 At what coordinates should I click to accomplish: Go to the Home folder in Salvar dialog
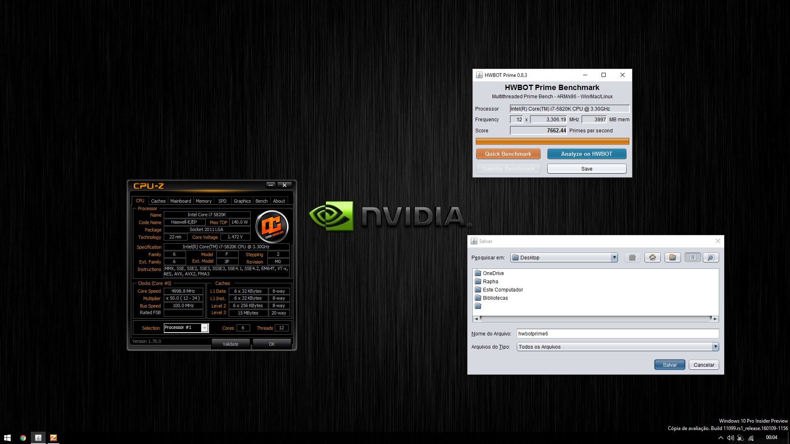653,257
